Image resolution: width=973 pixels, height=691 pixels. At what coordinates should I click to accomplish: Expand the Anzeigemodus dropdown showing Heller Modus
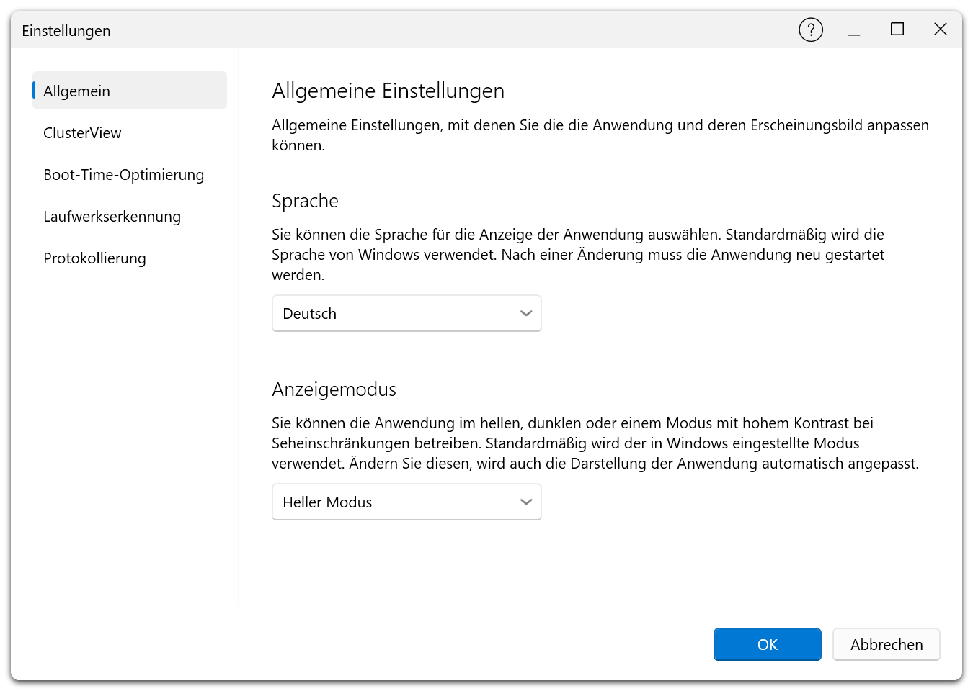click(406, 502)
